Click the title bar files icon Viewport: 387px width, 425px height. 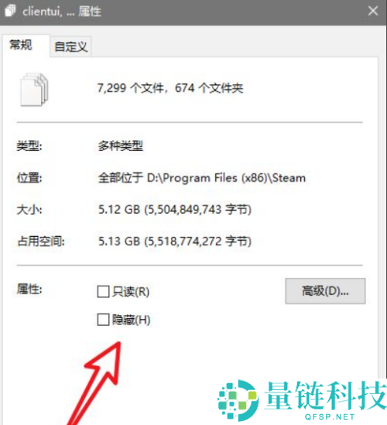click(11, 11)
